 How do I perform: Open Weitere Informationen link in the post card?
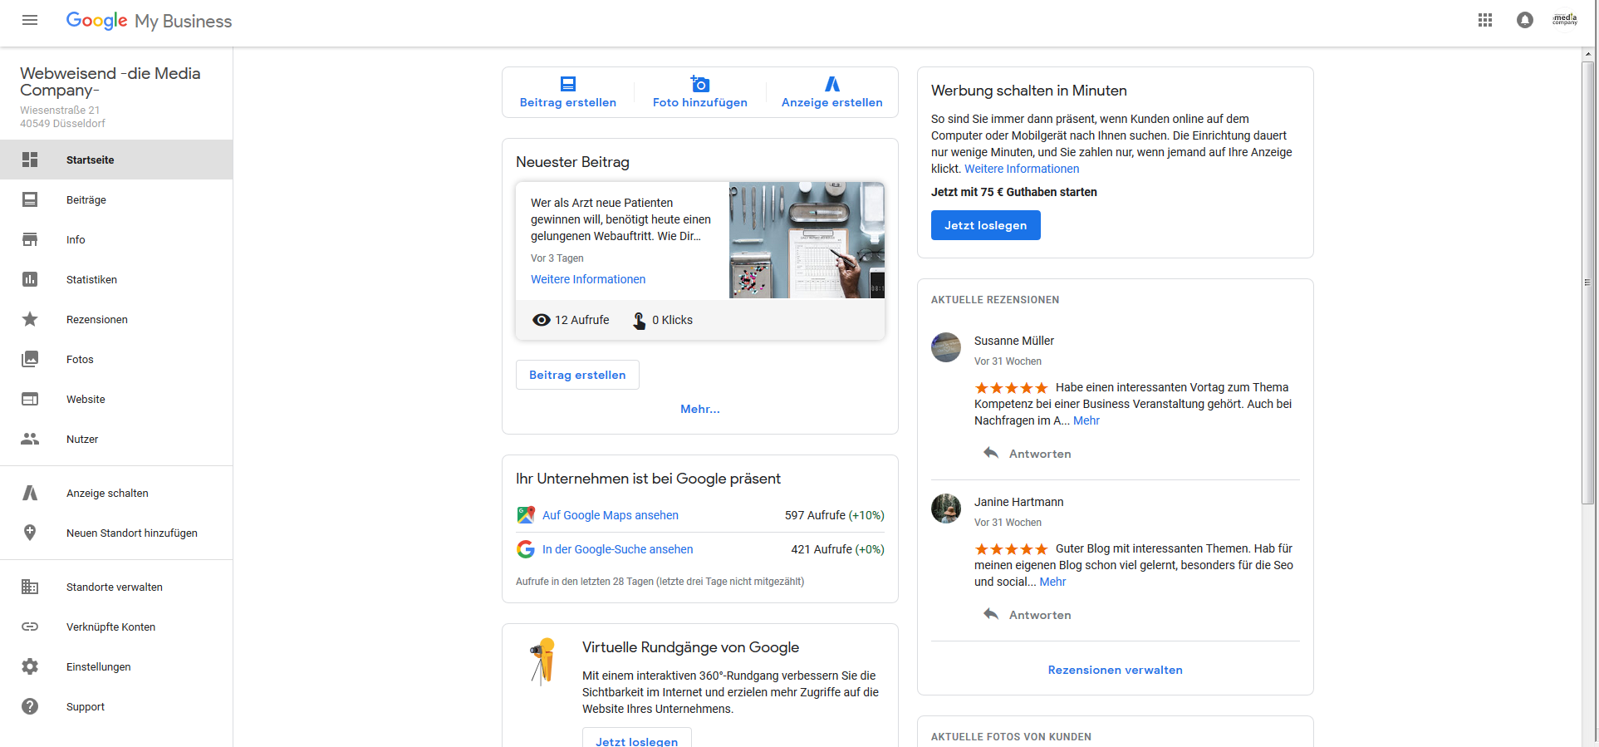(x=588, y=279)
